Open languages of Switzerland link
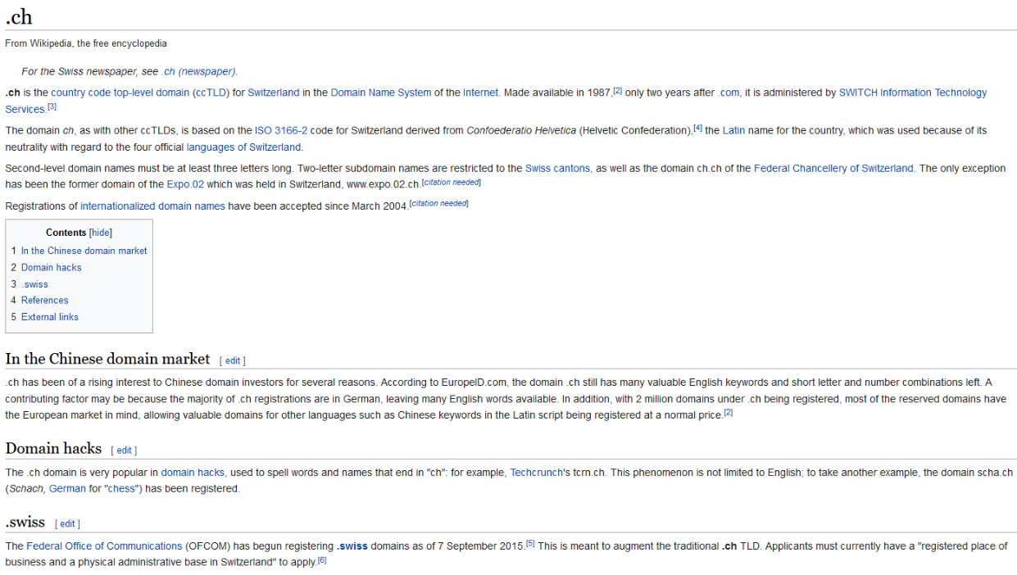 [243, 147]
